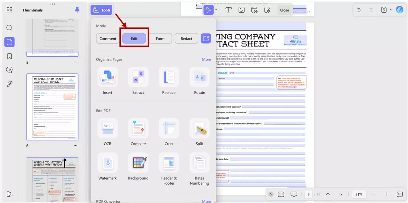
Task: Collapse the bottom navigation bar arrow
Action: coord(271,194)
